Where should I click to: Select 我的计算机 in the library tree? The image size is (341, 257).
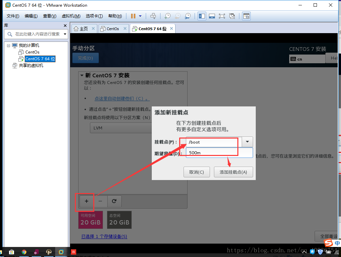[29, 46]
